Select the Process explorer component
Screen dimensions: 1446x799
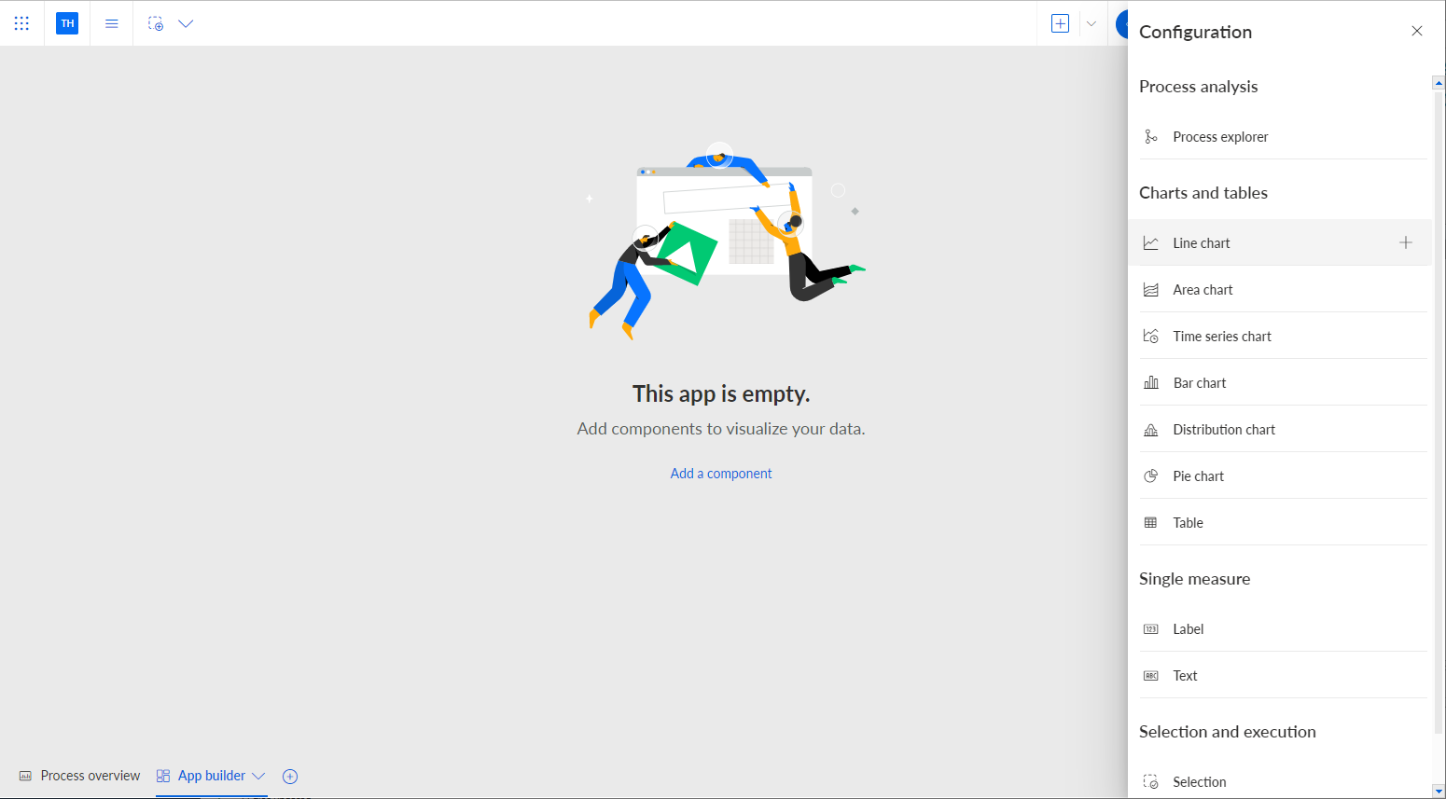point(1283,137)
